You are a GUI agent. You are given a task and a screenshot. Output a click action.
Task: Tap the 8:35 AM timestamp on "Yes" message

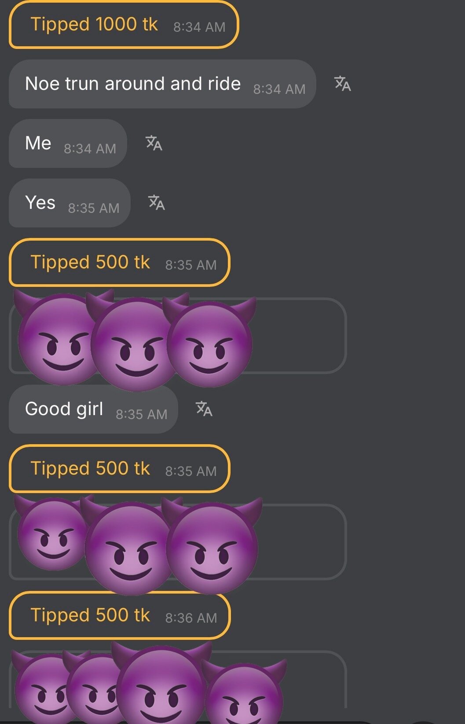click(93, 208)
